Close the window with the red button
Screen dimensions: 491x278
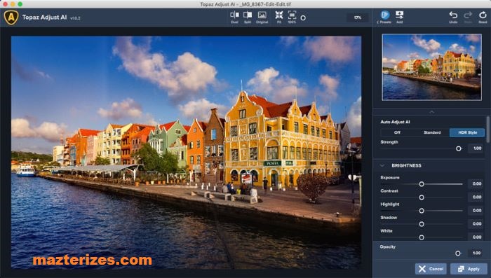click(x=6, y=4)
